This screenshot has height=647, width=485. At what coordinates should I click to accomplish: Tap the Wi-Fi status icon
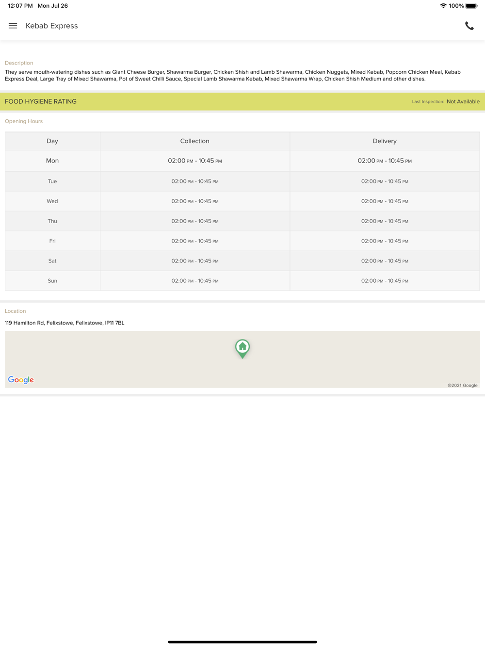click(x=443, y=6)
